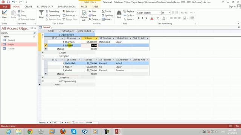The image size is (241, 135).
Task: Collapse the navigation pane with chevron
Action: click(x=35, y=28)
